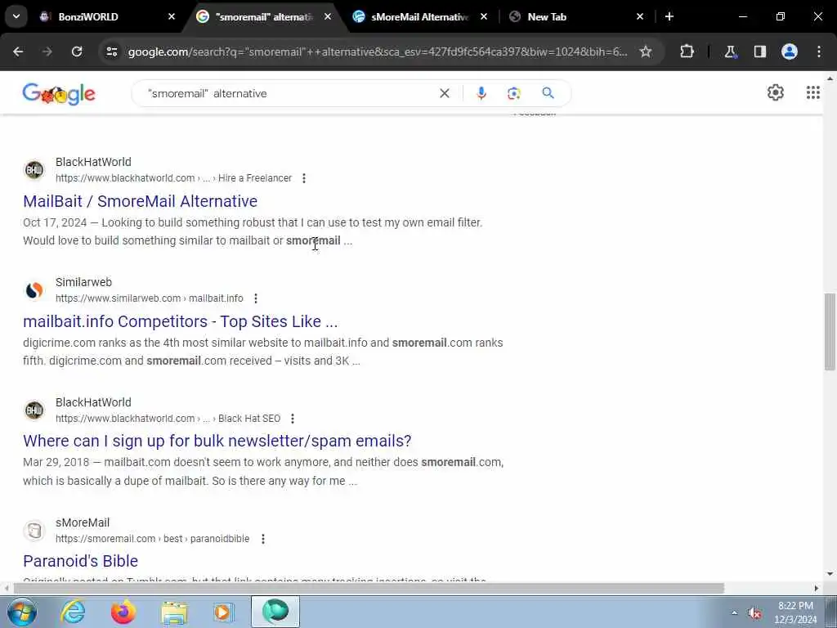Search by image with Google Lens icon
Image resolution: width=837 pixels, height=628 pixels.
click(513, 93)
